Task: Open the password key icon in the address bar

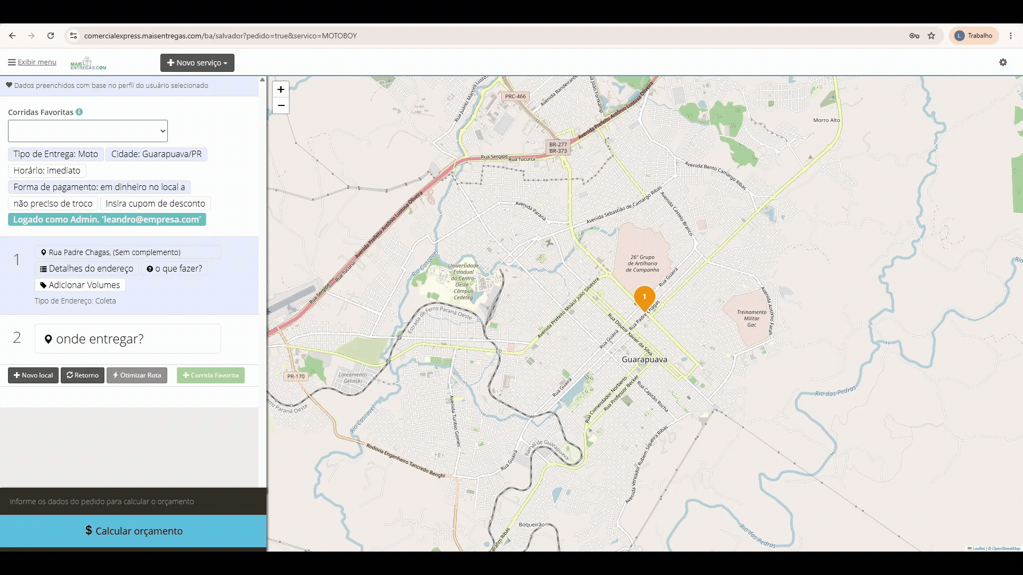Action: (x=914, y=36)
